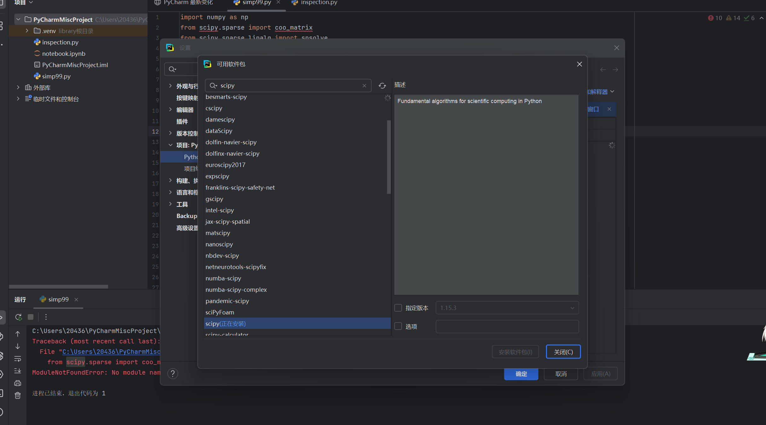Screen dimensions: 766x425
Task: Click the 安装软件包(I) install button
Action: coord(515,352)
